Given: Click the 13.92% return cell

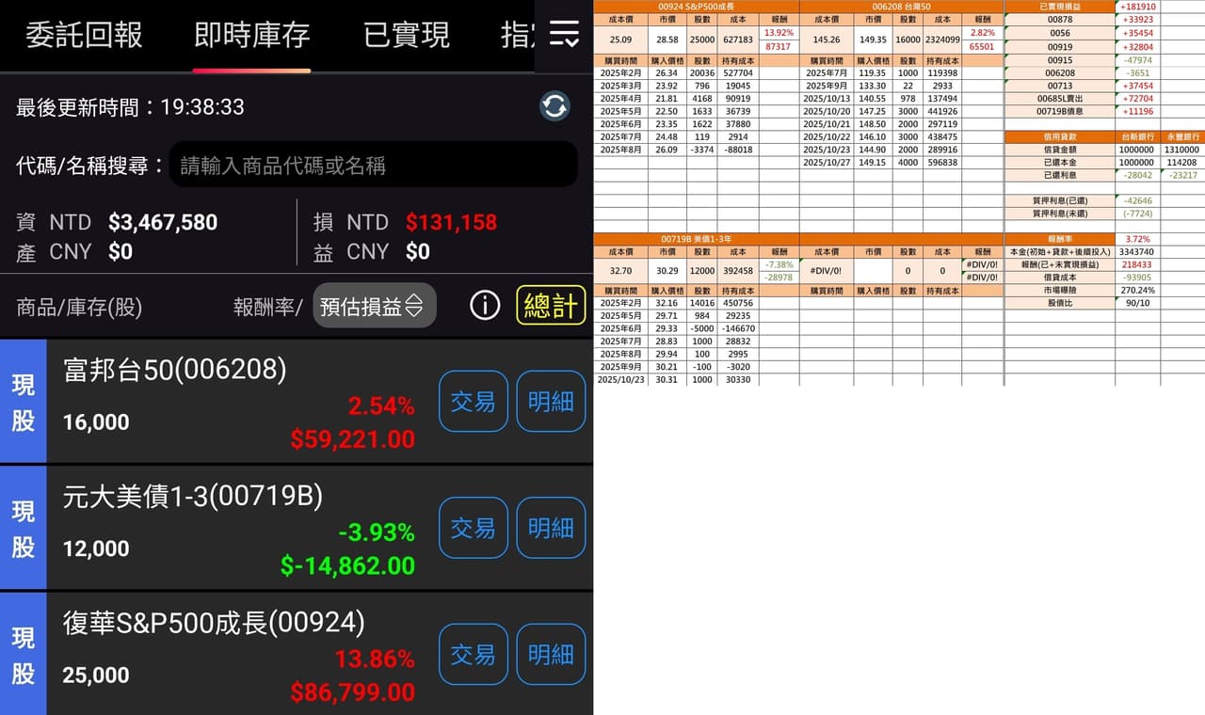Looking at the screenshot, I should [x=779, y=32].
